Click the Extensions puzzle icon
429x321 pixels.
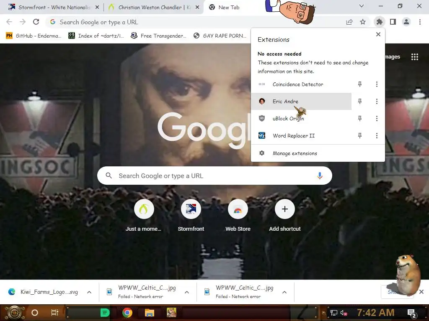coord(379,22)
